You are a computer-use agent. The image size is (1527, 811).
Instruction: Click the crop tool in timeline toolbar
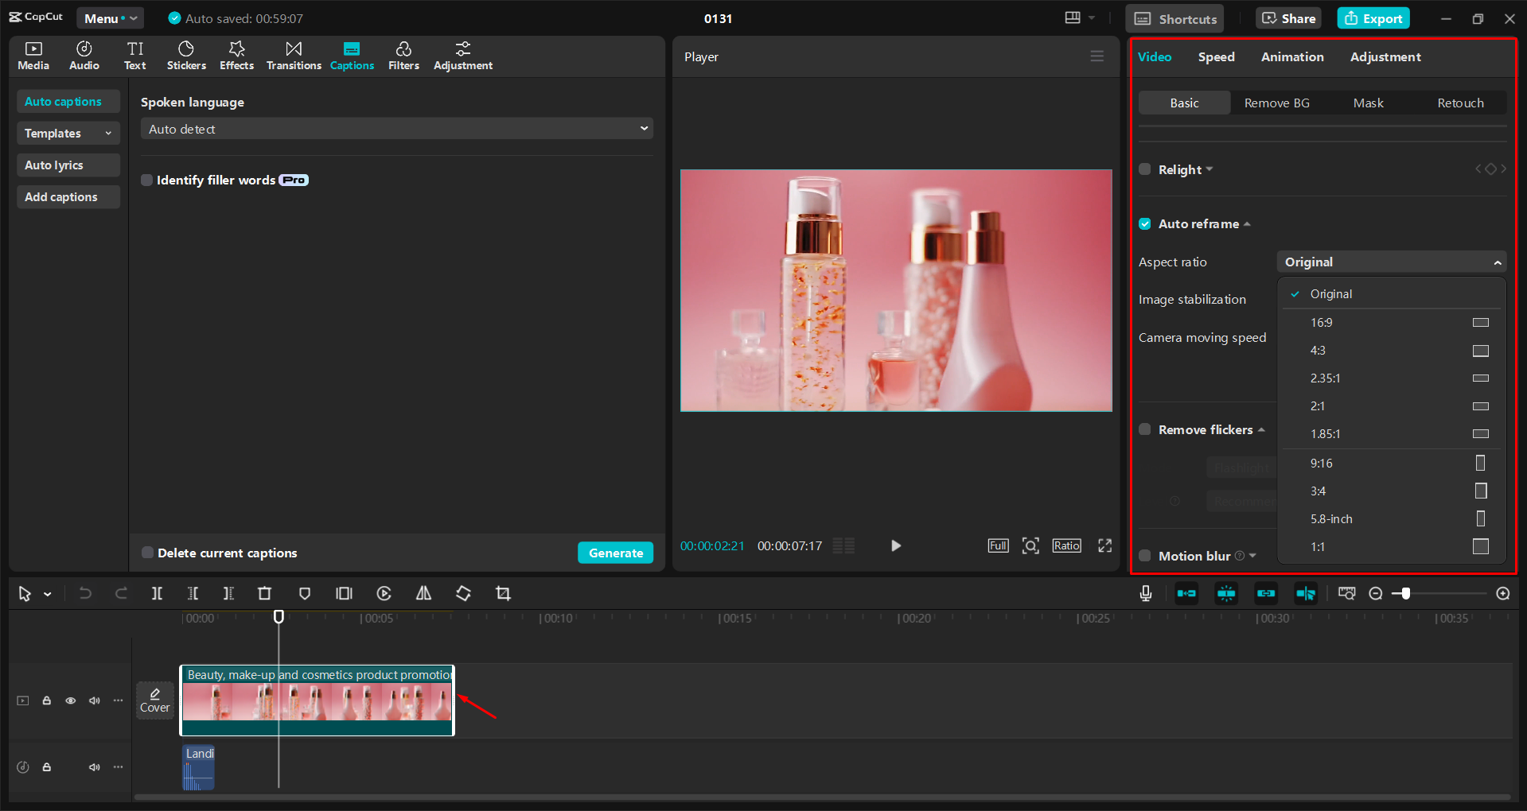click(x=503, y=593)
